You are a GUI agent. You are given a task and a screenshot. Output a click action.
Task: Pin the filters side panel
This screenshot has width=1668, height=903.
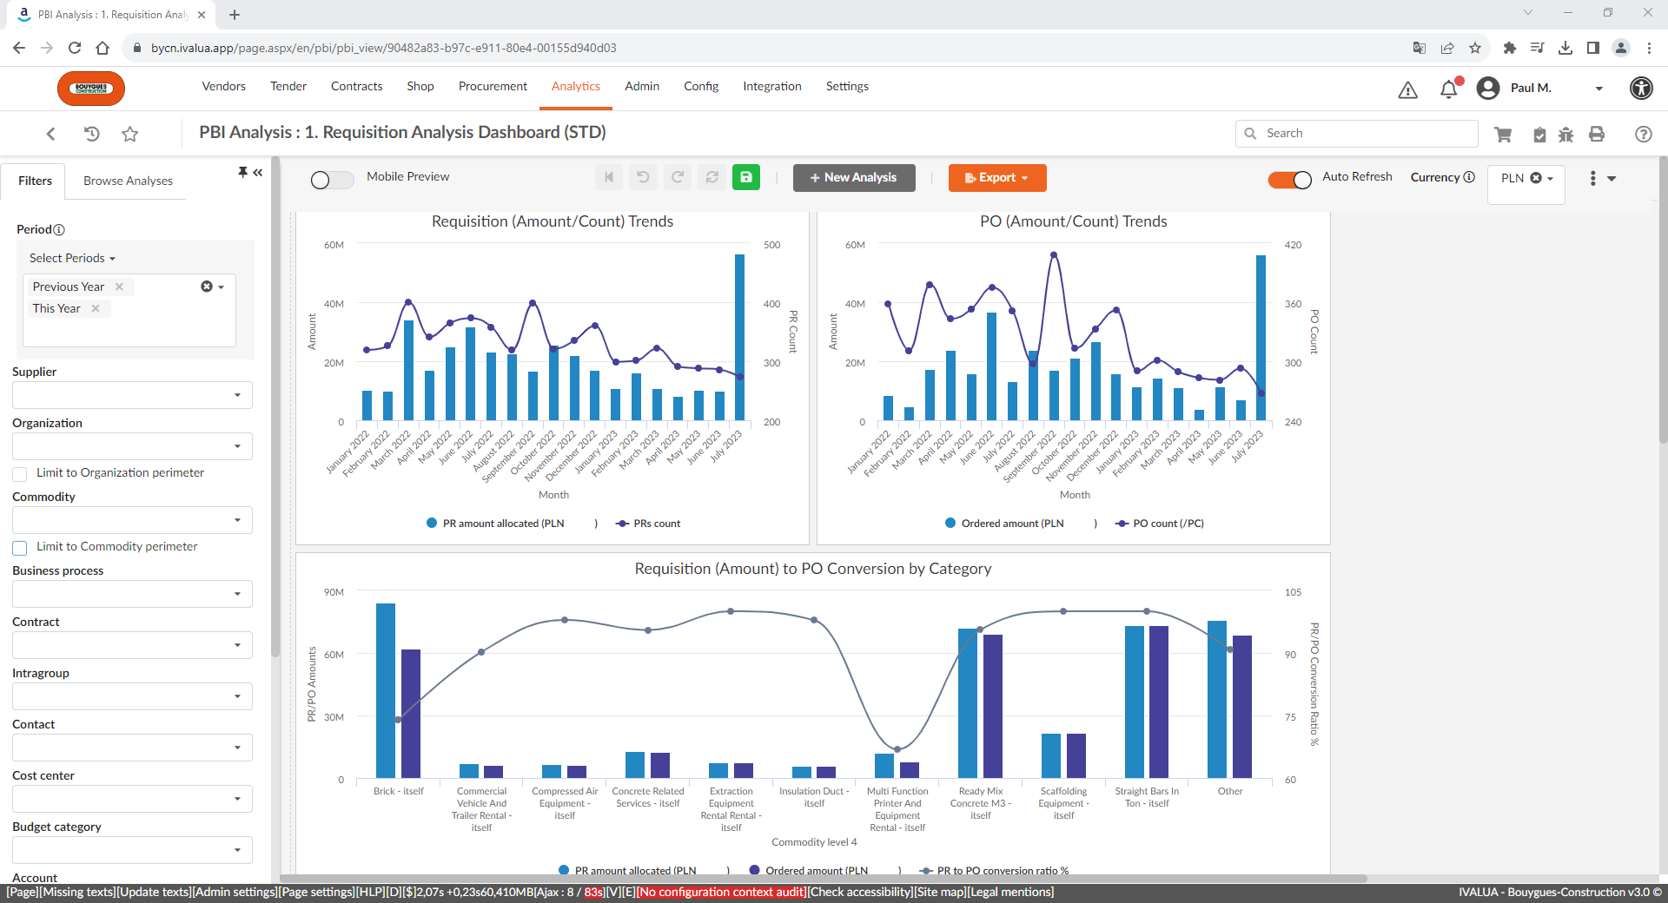pyautogui.click(x=243, y=172)
